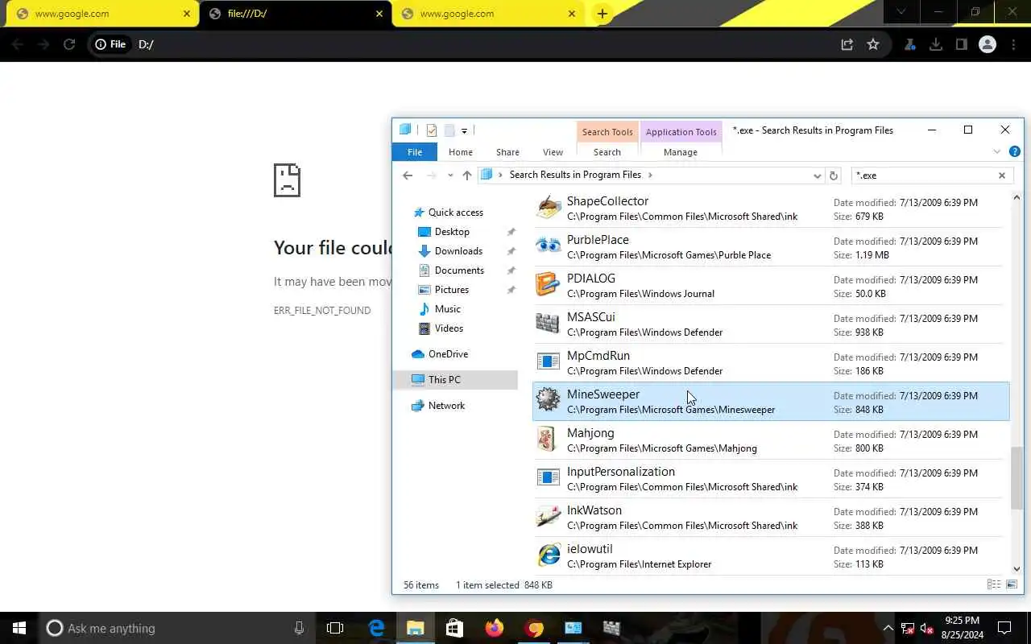Open the Windows Start menu
Image resolution: width=1031 pixels, height=644 pixels.
(19, 628)
